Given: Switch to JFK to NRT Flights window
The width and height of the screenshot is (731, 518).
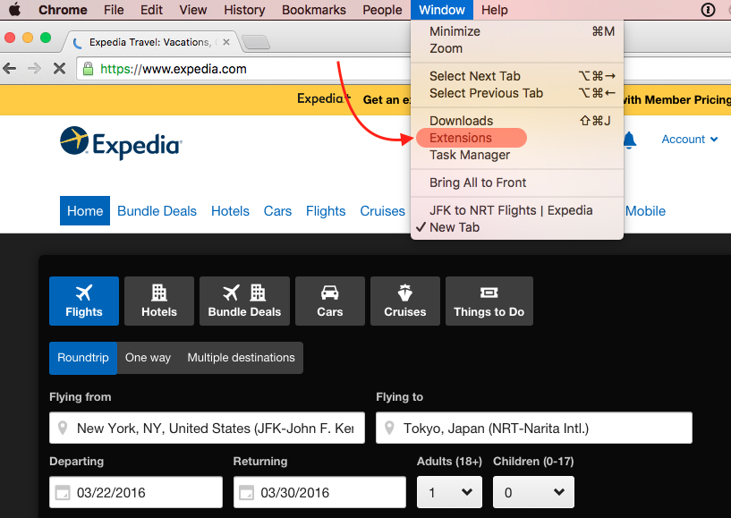Looking at the screenshot, I should tap(517, 210).
